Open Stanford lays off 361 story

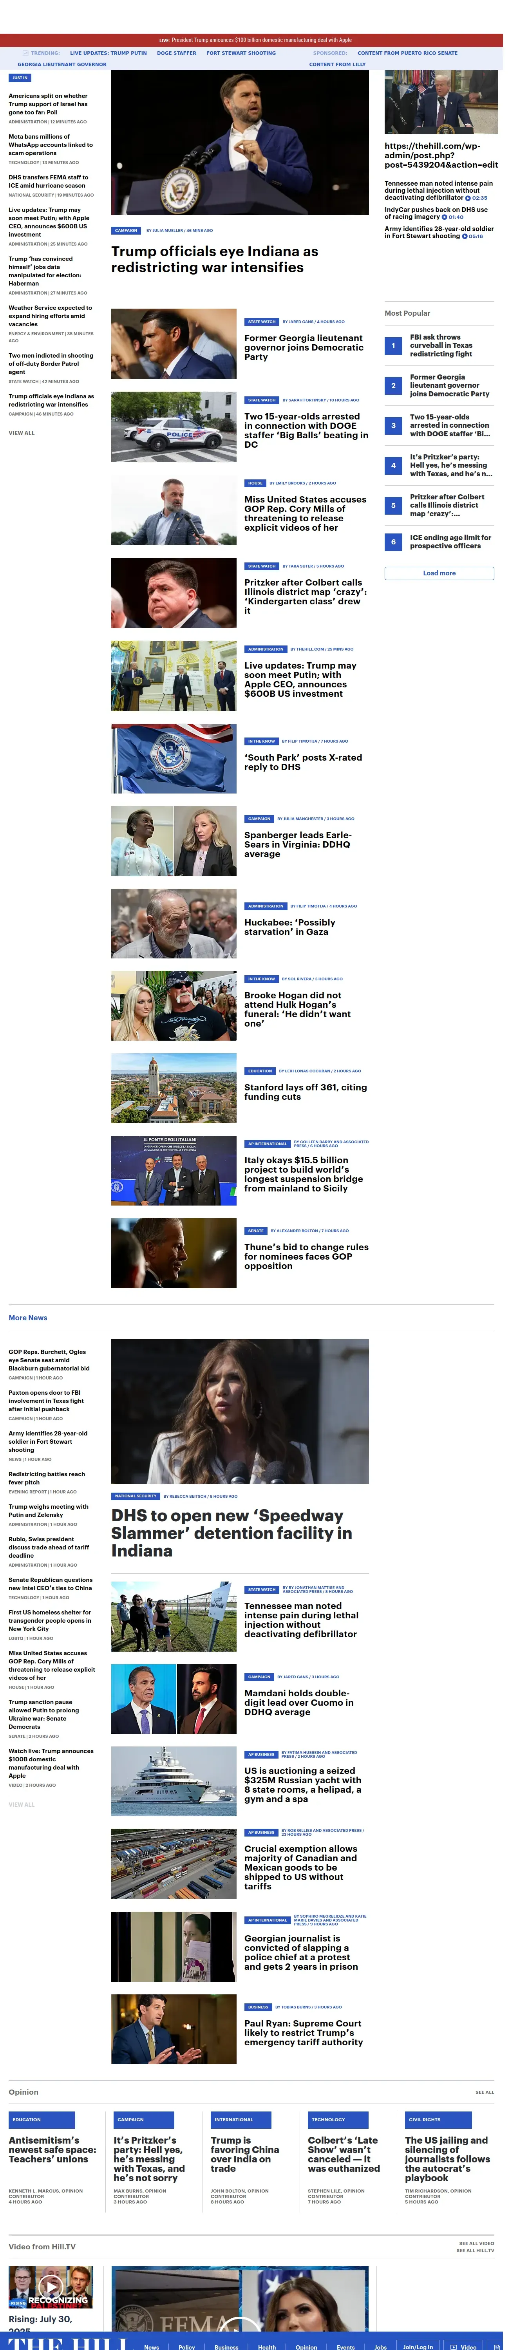[x=306, y=1092]
